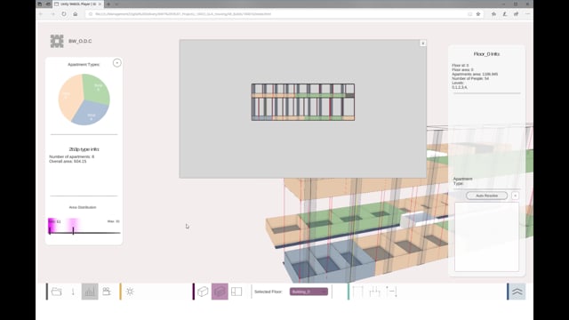Click the first wall editing tool
The width and height of the screenshot is (569, 320).
357,292
